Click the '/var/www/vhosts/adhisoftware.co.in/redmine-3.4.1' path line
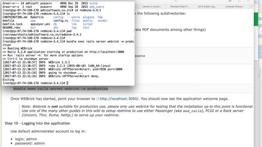Screen dimensions: 262x147 (42, 35)
